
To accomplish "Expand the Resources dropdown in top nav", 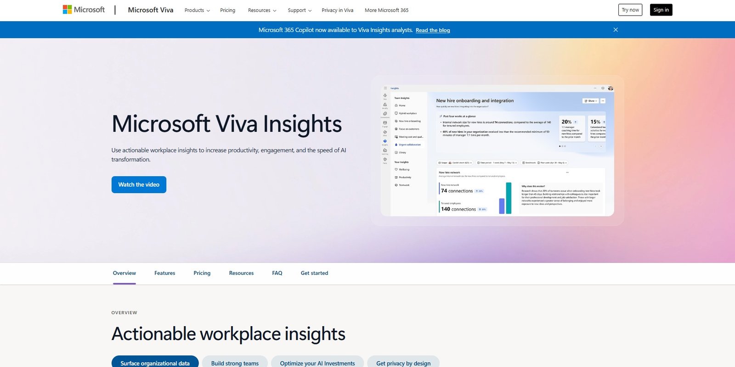I will click(262, 10).
